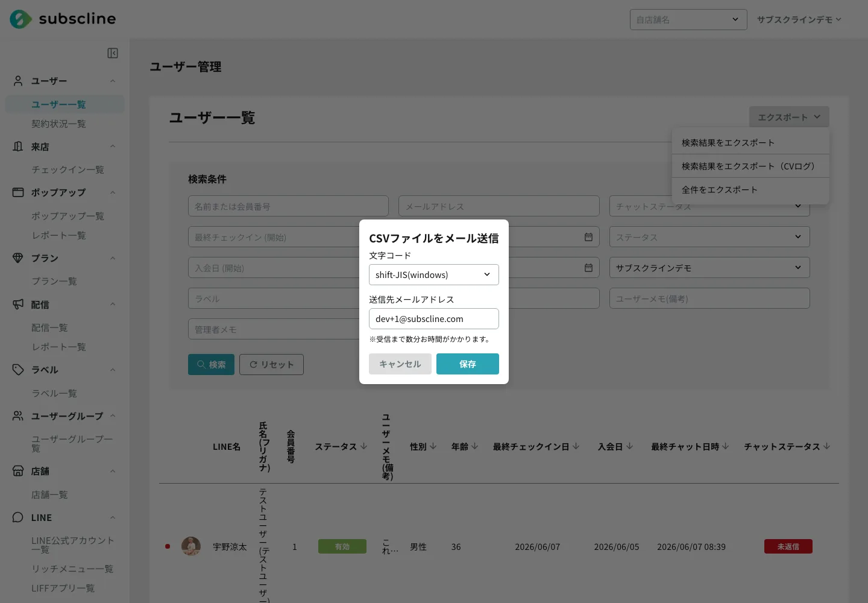The image size is (868, 603).
Task: Open the 文字コード shift-JIS dropdown
Action: point(434,275)
